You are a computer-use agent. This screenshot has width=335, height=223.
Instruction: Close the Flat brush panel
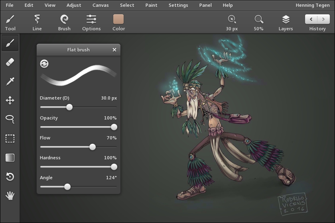pos(114,50)
